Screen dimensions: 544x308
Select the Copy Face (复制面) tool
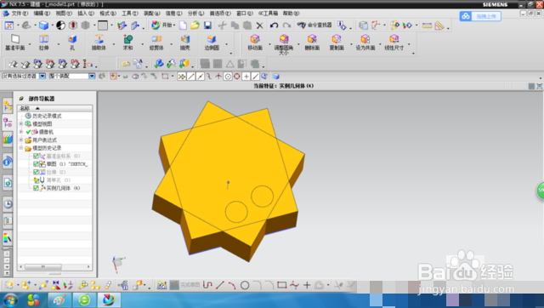tap(337, 43)
